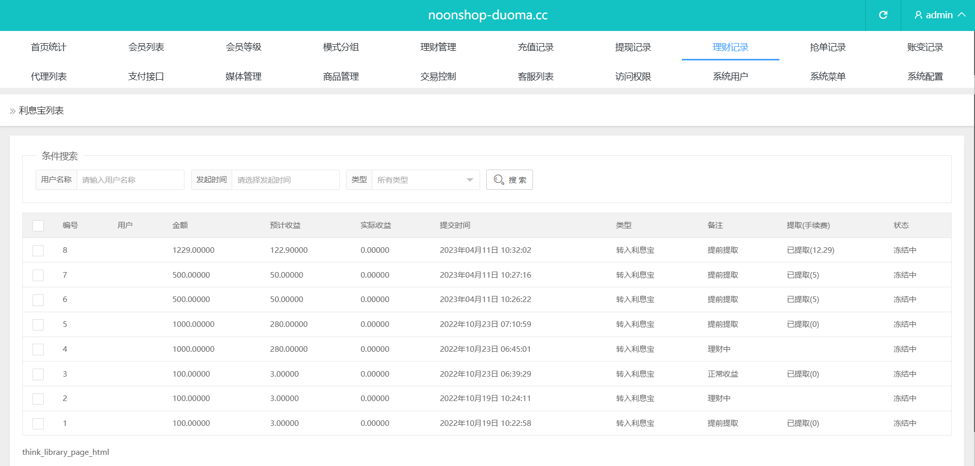
Task: Click the double-arrow icon beside 利息宝列表
Action: click(13, 111)
